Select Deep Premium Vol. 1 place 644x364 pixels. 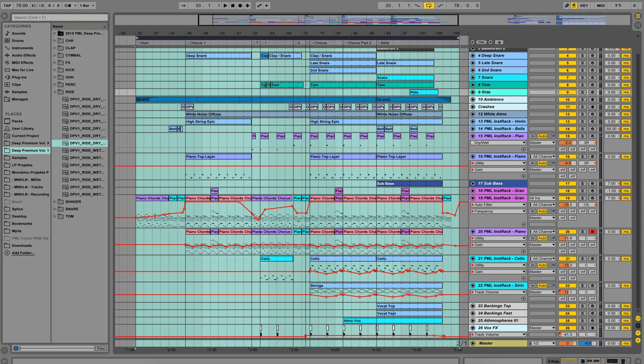(30, 150)
